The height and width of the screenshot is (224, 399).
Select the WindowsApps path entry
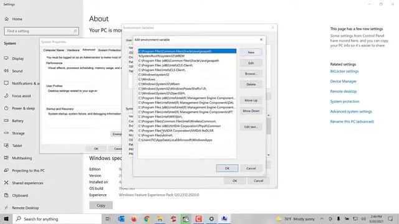tap(187, 140)
